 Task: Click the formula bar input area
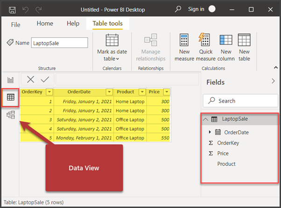(x=127, y=79)
